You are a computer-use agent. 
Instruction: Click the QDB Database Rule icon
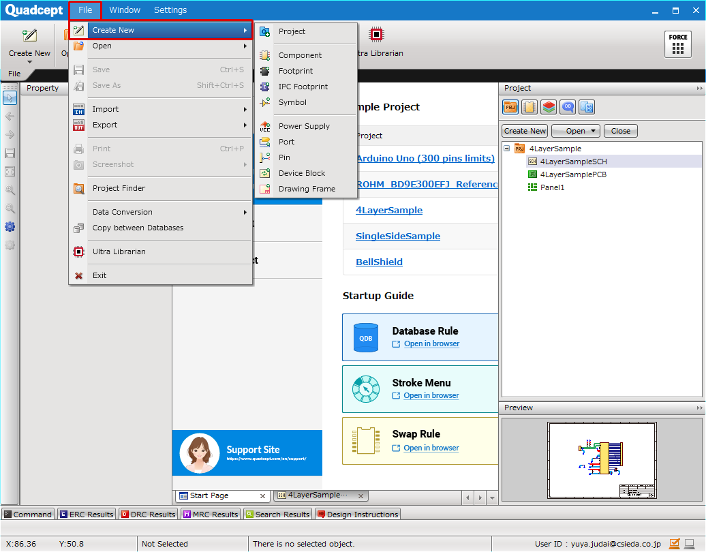coord(366,337)
